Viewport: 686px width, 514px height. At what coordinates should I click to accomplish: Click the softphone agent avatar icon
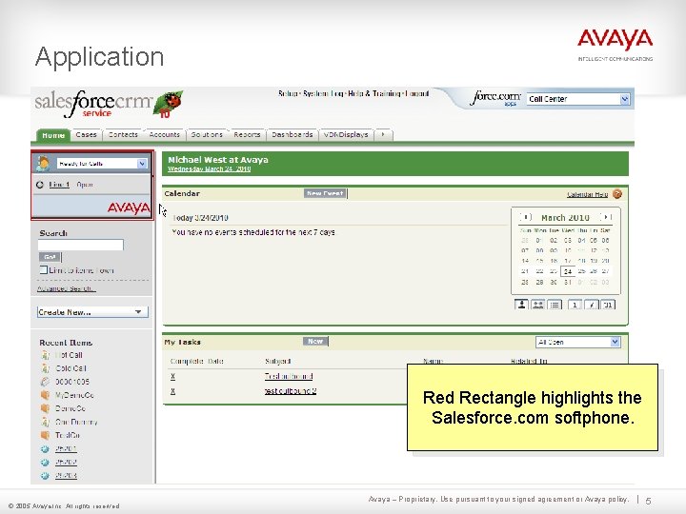pyautogui.click(x=43, y=164)
